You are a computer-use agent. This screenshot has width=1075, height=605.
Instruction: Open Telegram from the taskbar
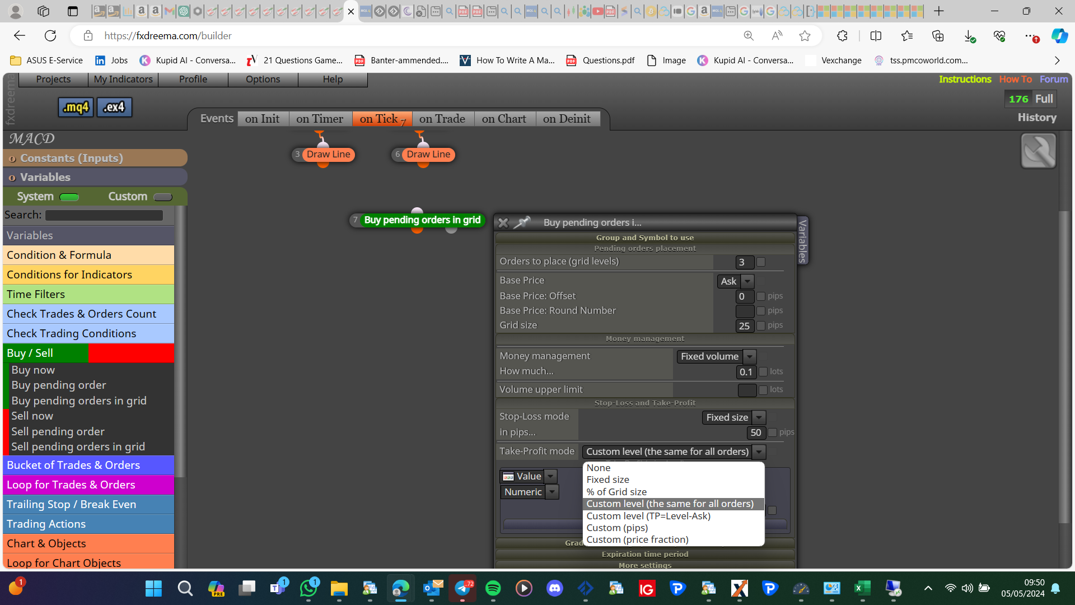click(462, 588)
